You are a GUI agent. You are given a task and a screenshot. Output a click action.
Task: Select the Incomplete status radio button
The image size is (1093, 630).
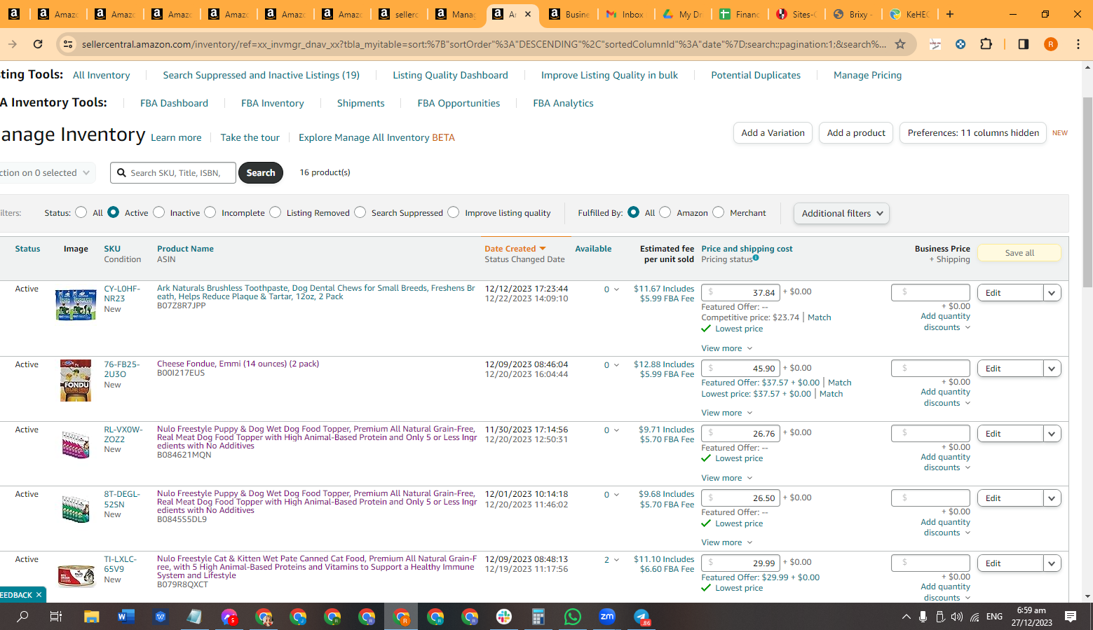210,212
